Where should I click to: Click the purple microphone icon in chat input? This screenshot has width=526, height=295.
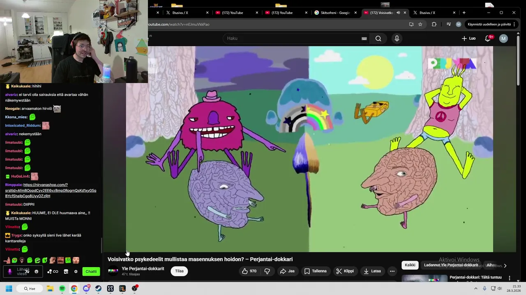click(10, 272)
